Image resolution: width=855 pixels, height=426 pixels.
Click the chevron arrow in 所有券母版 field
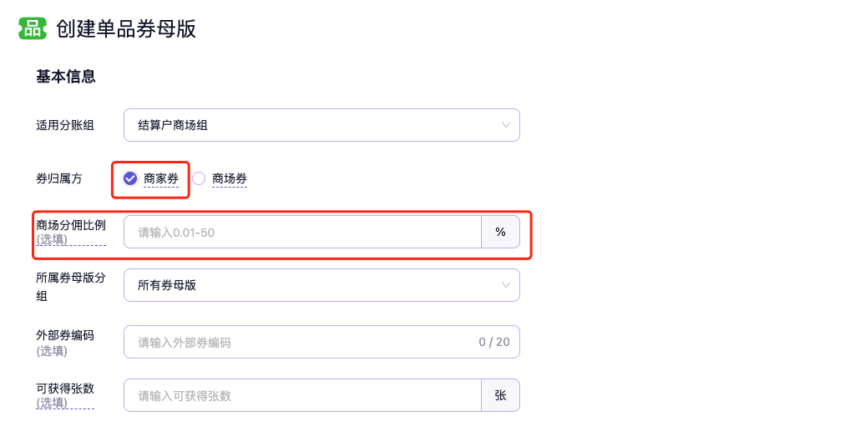505,285
